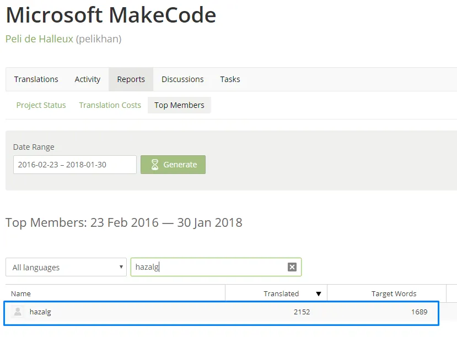Open the hazalg member name
457x343 pixels.
tap(40, 312)
